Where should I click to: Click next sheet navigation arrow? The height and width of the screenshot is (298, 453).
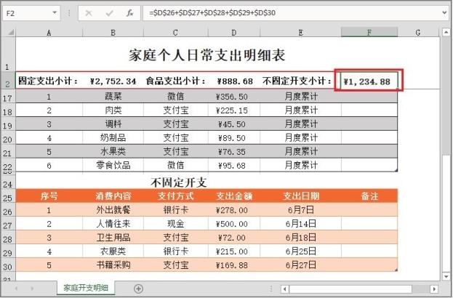coord(33,289)
